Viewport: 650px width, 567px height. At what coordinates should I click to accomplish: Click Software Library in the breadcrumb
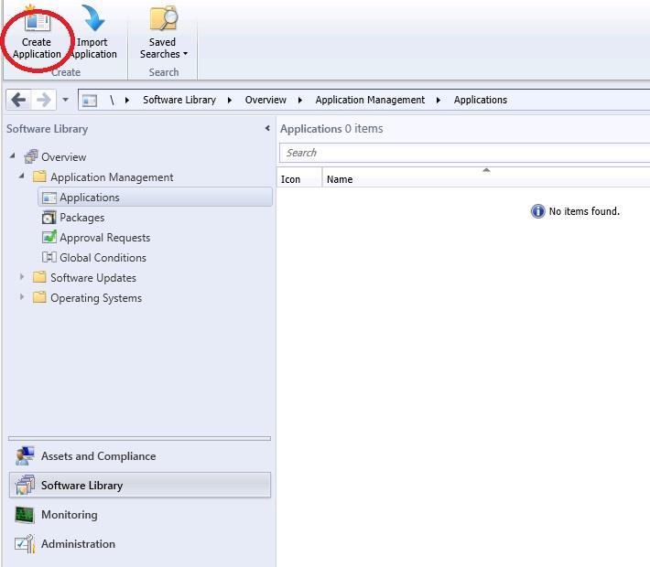(x=179, y=100)
